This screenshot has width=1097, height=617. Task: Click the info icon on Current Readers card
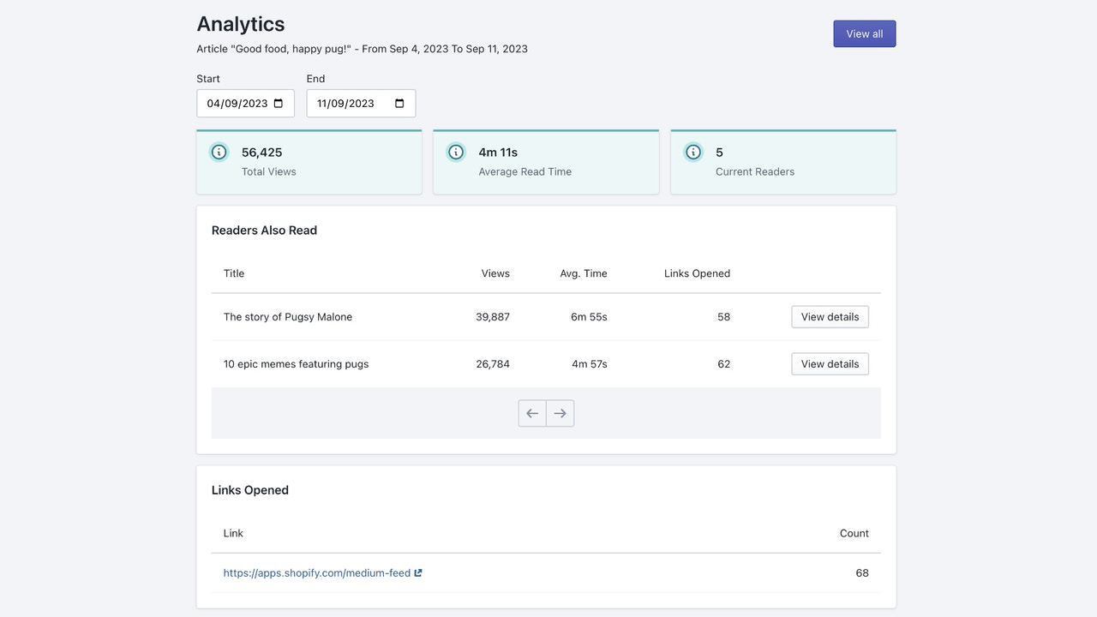693,152
